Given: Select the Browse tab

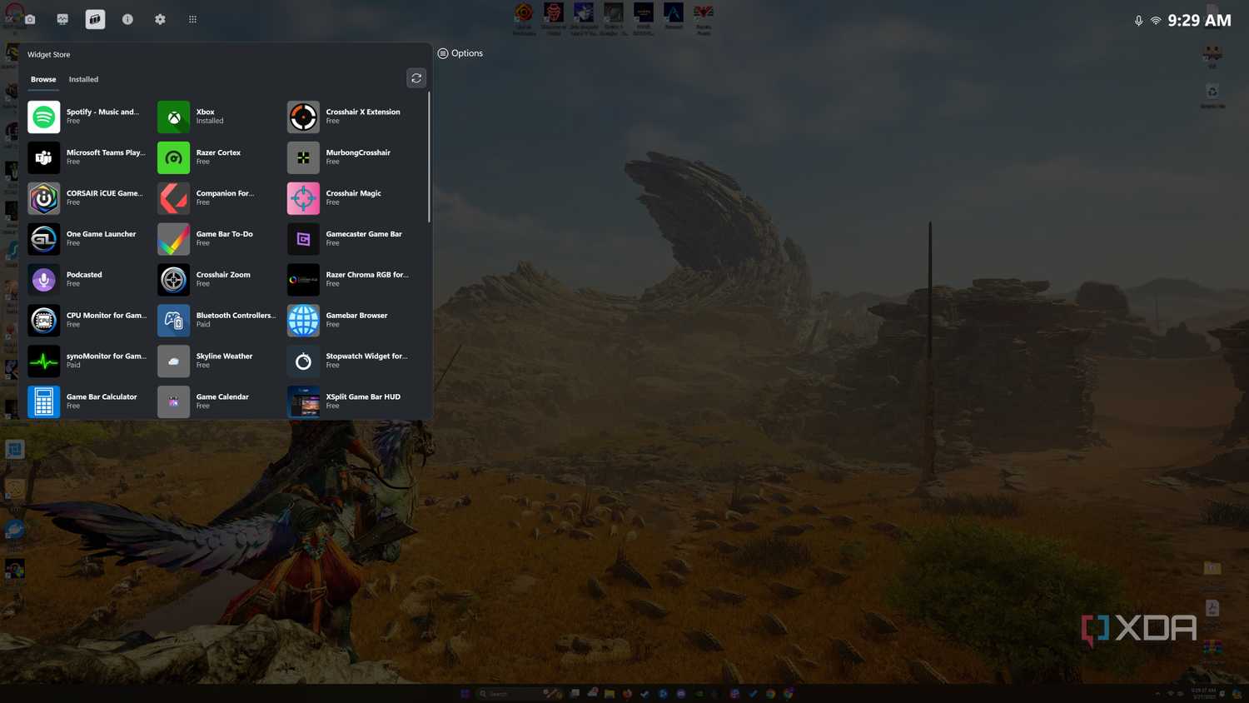Looking at the screenshot, I should (x=43, y=79).
